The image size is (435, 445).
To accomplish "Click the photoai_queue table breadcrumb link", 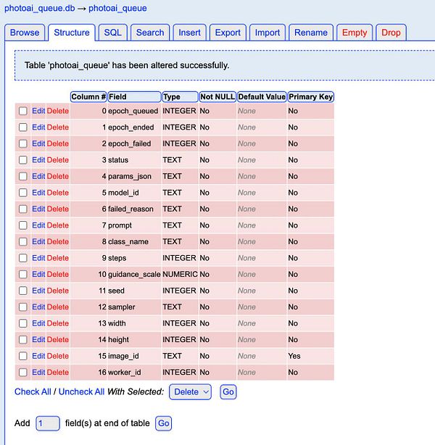I will pyautogui.click(x=117, y=8).
